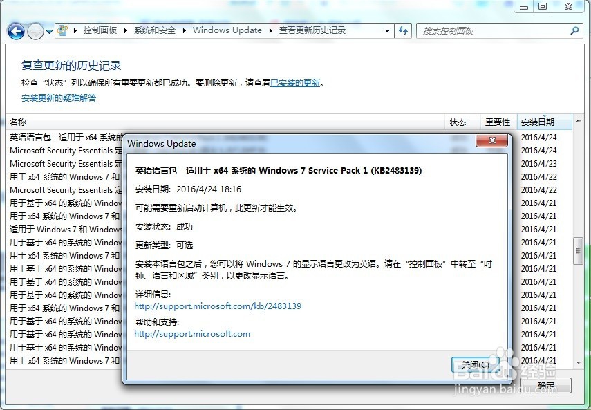
Task: Open the recent pages dropdown next to back button
Action: (x=49, y=30)
